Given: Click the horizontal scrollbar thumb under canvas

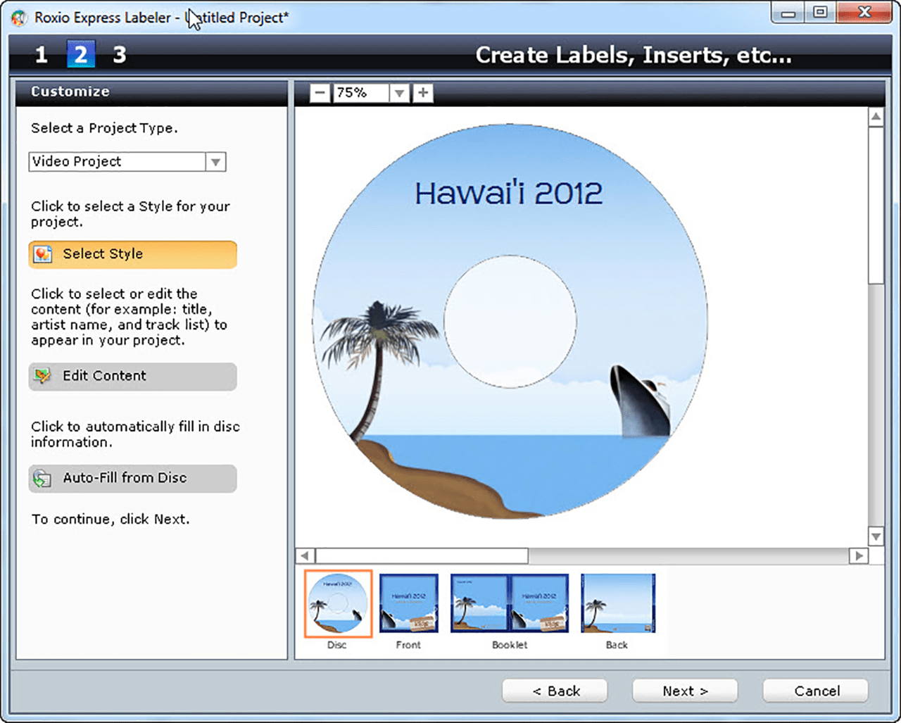Looking at the screenshot, I should [x=422, y=555].
